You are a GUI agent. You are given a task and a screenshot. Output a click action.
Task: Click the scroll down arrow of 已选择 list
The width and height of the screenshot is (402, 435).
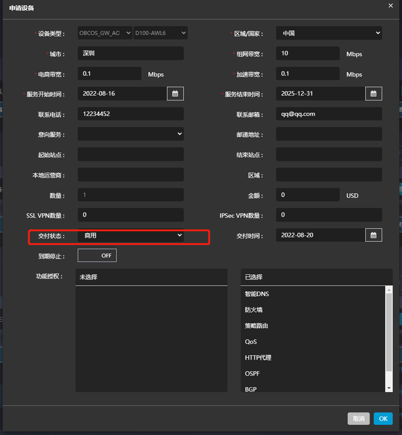tap(389, 388)
